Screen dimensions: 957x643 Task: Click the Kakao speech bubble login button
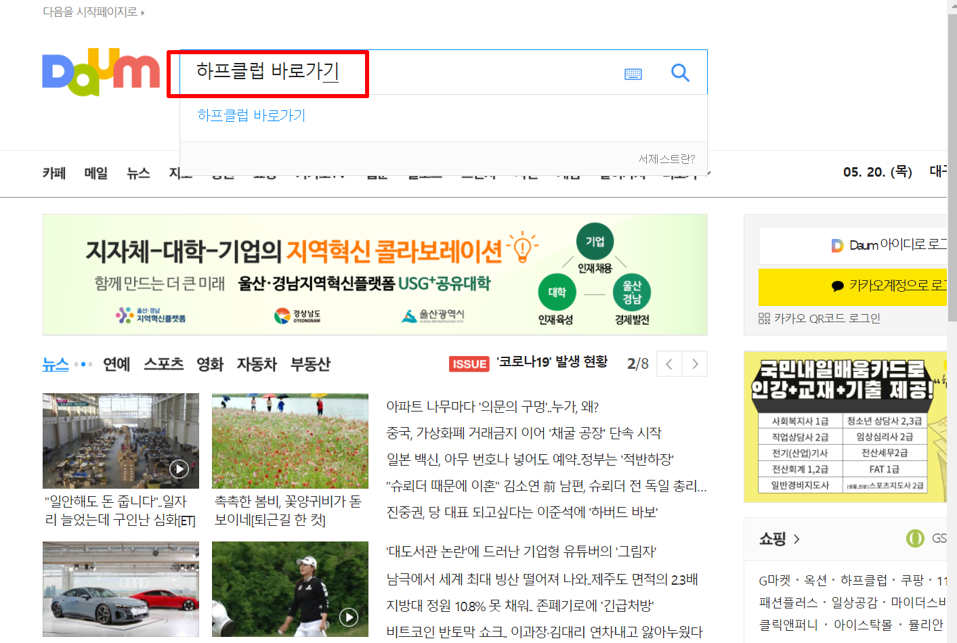852,287
